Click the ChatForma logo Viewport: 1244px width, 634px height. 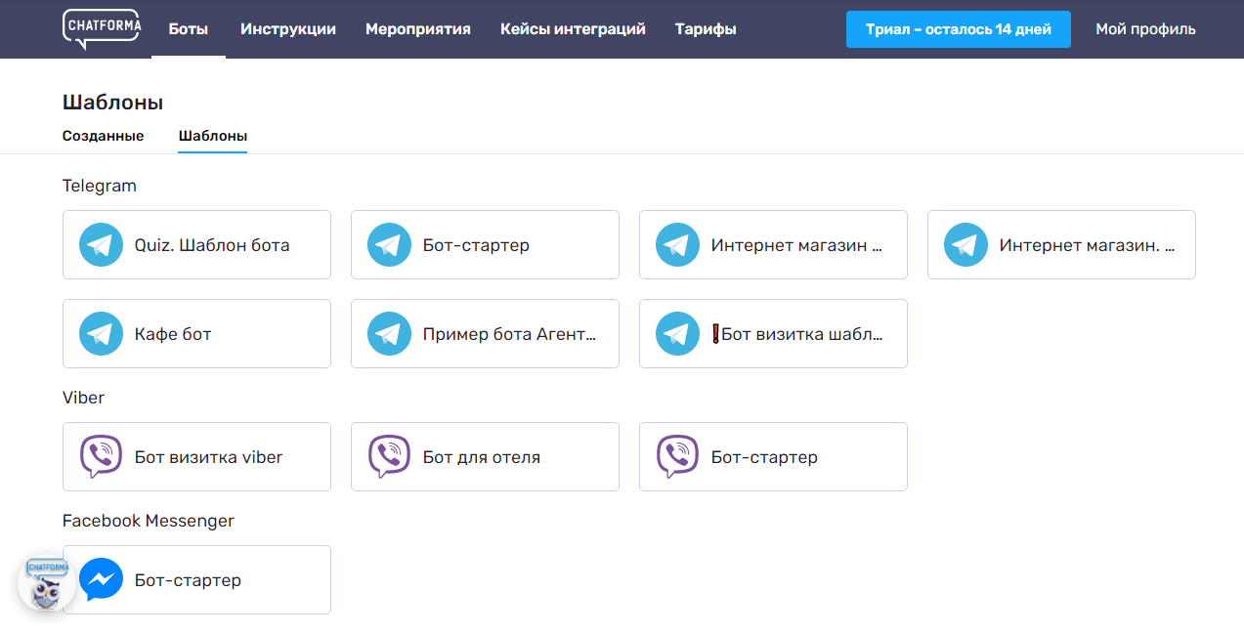[101, 28]
